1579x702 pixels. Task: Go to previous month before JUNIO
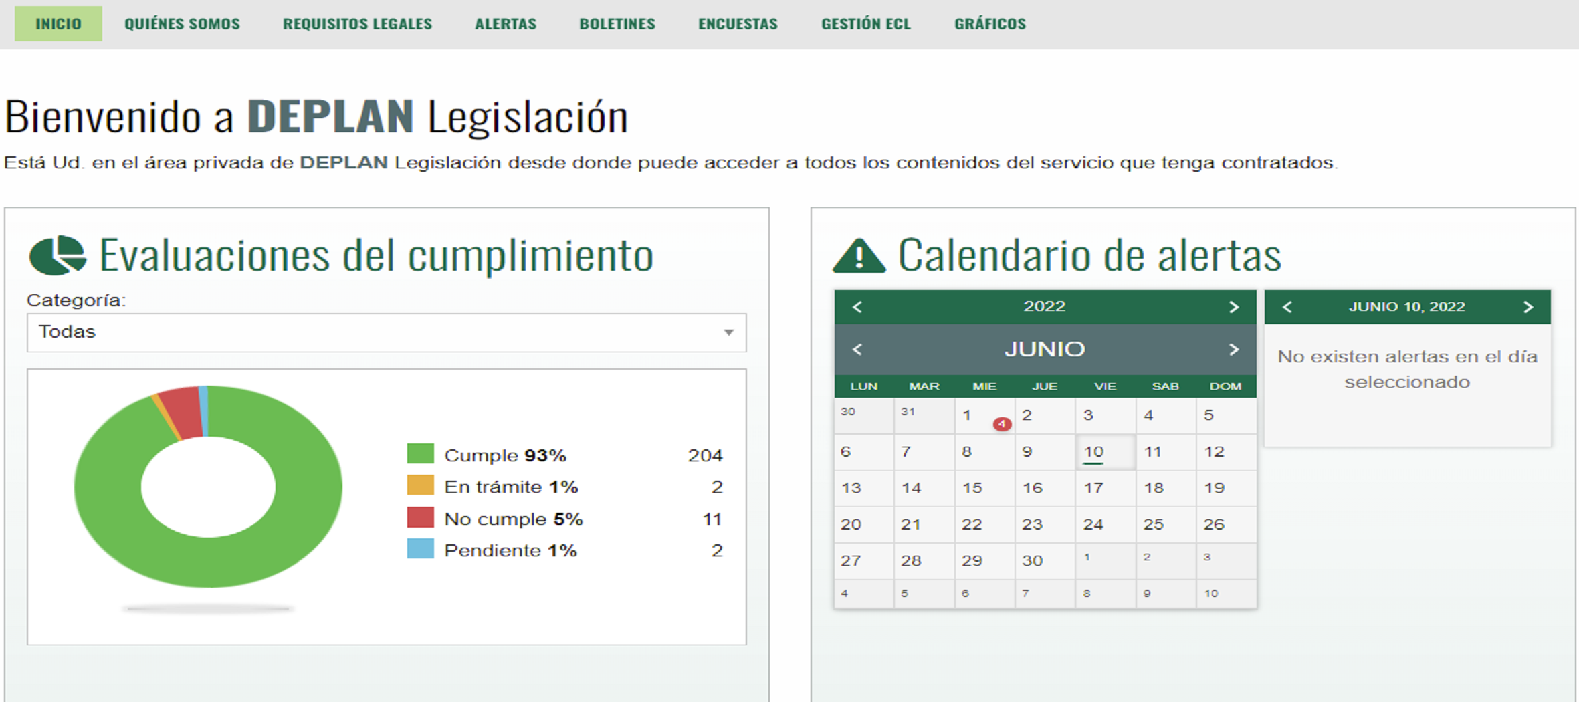857,349
